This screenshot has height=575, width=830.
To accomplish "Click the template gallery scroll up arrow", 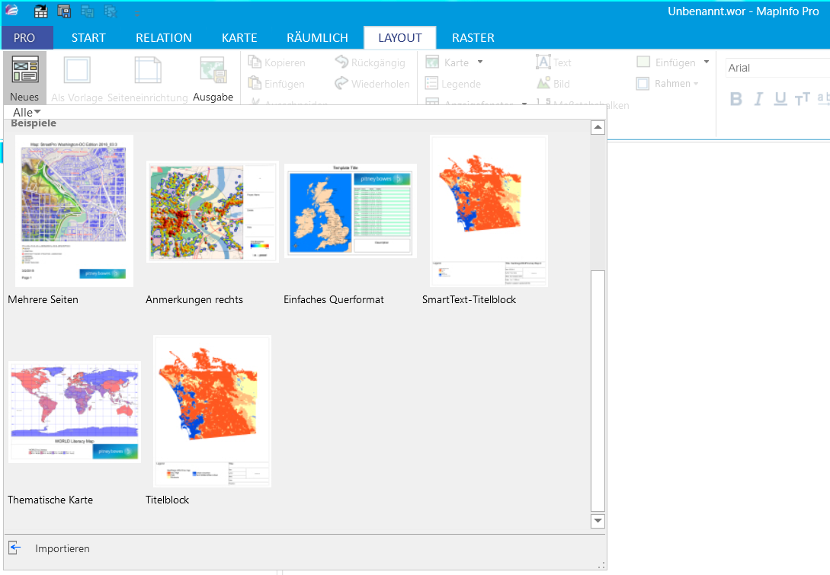I will coord(598,127).
